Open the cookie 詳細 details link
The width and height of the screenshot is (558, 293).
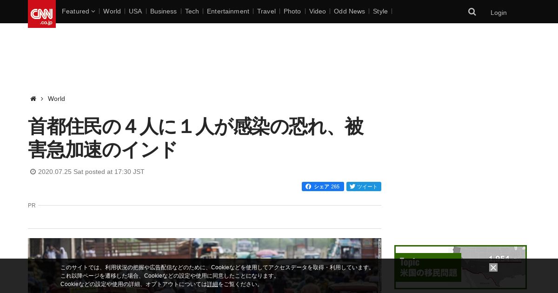[213, 284]
